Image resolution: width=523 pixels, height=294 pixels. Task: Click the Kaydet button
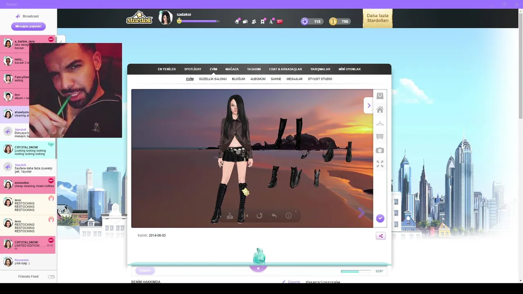click(145, 270)
